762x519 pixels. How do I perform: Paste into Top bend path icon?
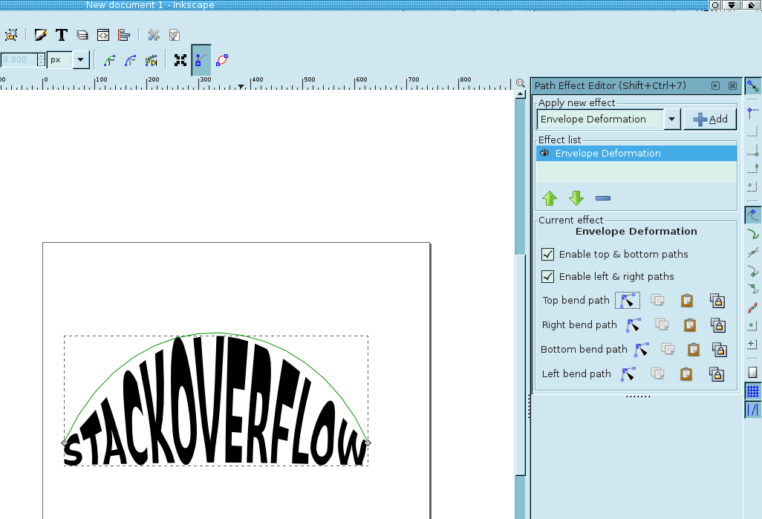687,300
